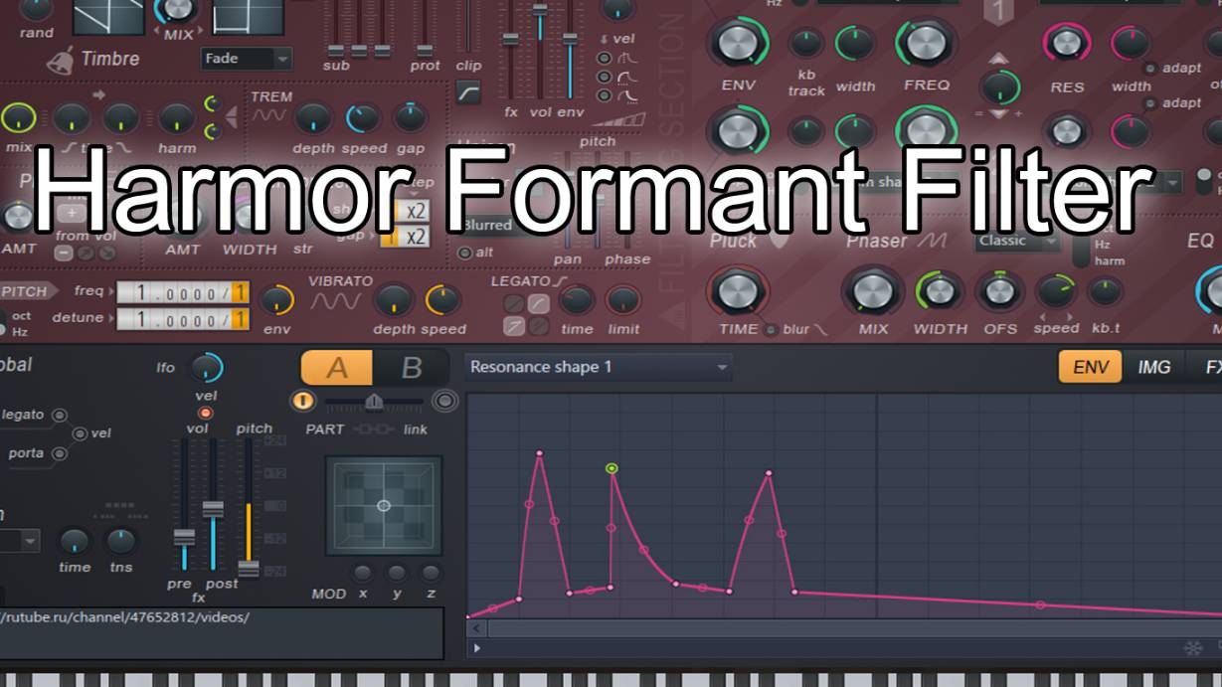Click the legato time knob
This screenshot has height=687, width=1222.
(x=576, y=300)
